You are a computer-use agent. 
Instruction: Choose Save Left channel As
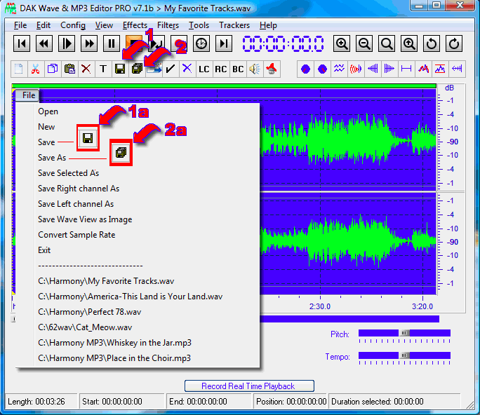76,204
